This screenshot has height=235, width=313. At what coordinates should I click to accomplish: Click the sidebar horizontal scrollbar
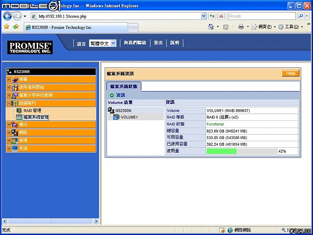click(x=50, y=221)
